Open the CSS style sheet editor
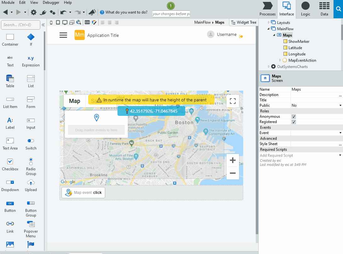343x254 pixels. pyautogui.click(x=87, y=22)
